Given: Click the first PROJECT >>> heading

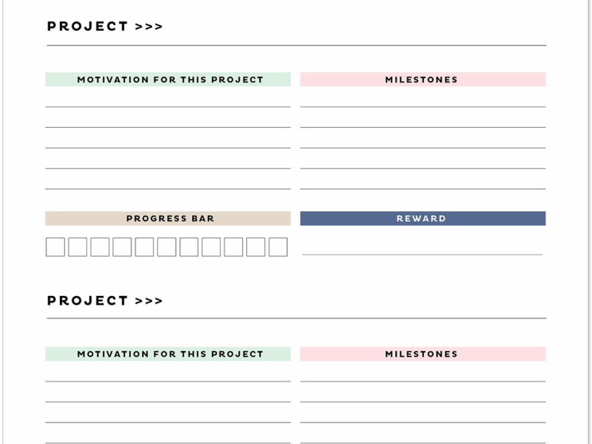Looking at the screenshot, I should tap(104, 27).
